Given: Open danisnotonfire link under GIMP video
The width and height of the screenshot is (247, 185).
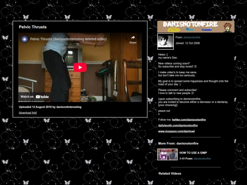Looking at the screenshot, I should coord(202,159).
